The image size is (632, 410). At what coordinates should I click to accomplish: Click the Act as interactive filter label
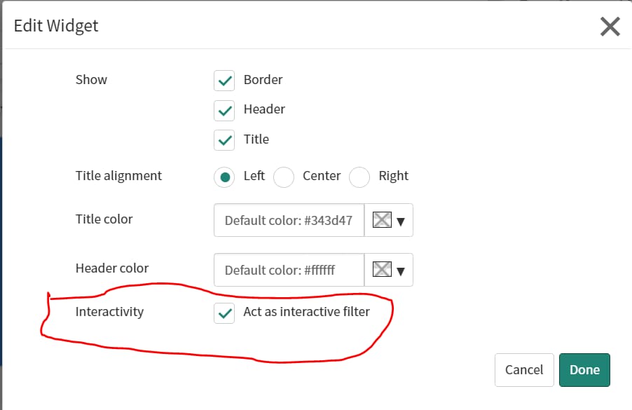(306, 312)
